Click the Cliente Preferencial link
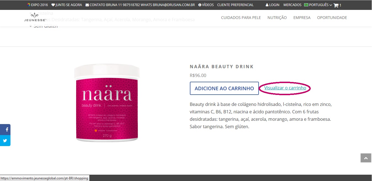The height and width of the screenshot is (181, 372). click(x=235, y=5)
